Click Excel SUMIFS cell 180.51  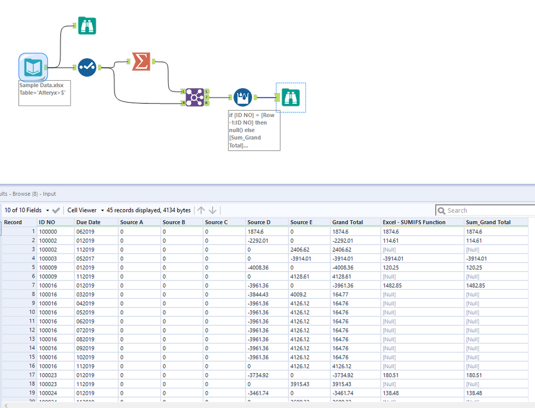423,375
